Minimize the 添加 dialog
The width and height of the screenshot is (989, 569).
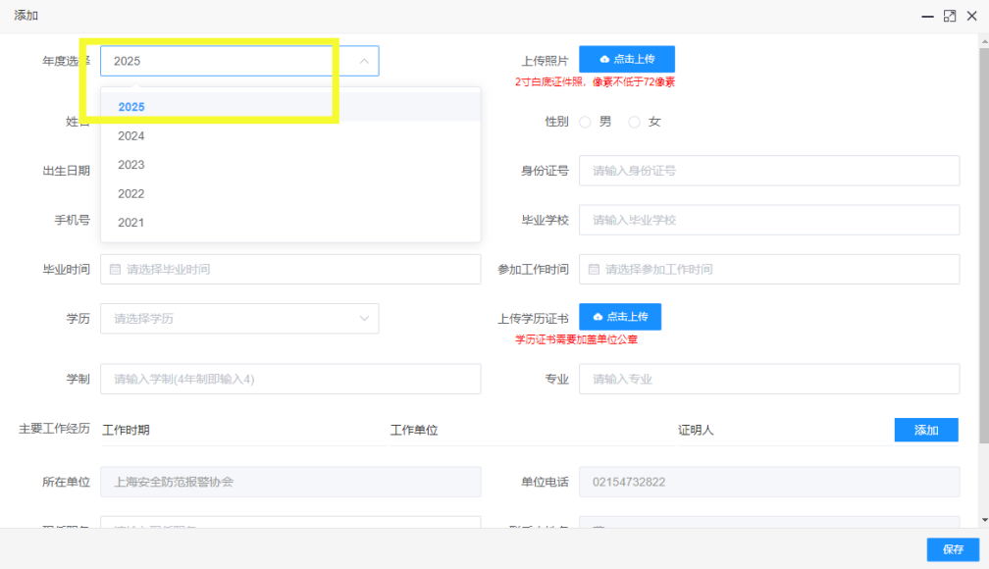pyautogui.click(x=927, y=16)
